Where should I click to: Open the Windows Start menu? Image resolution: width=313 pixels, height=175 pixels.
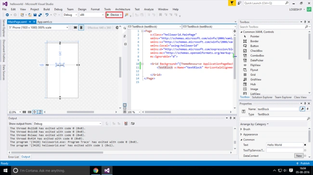click(x=5, y=170)
